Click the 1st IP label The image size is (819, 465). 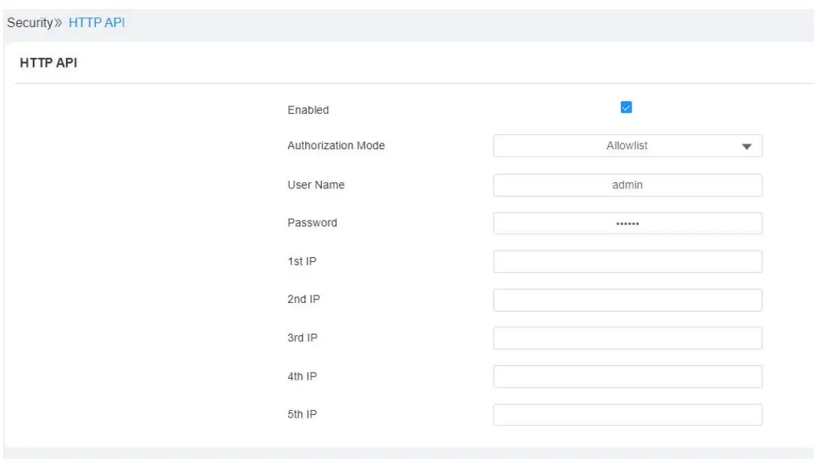(x=301, y=261)
